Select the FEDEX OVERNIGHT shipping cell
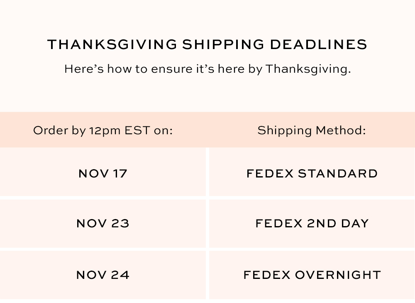 pos(312,275)
